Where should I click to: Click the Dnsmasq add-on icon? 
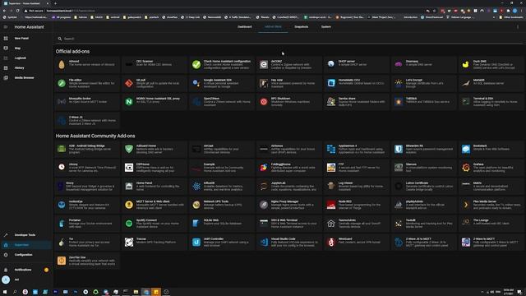[x=398, y=64]
